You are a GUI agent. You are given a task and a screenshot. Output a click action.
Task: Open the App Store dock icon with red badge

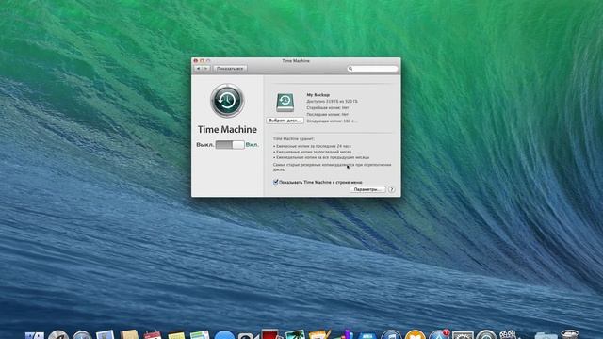439,335
